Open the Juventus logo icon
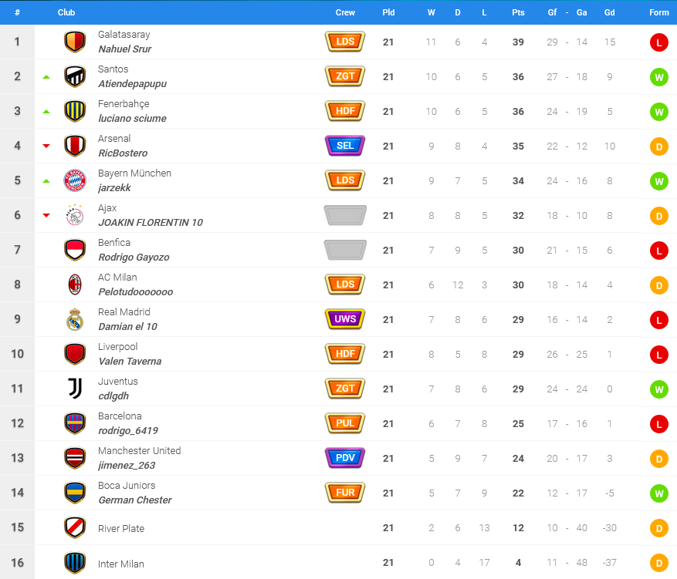Viewport: 677px width, 579px height. coord(75,389)
